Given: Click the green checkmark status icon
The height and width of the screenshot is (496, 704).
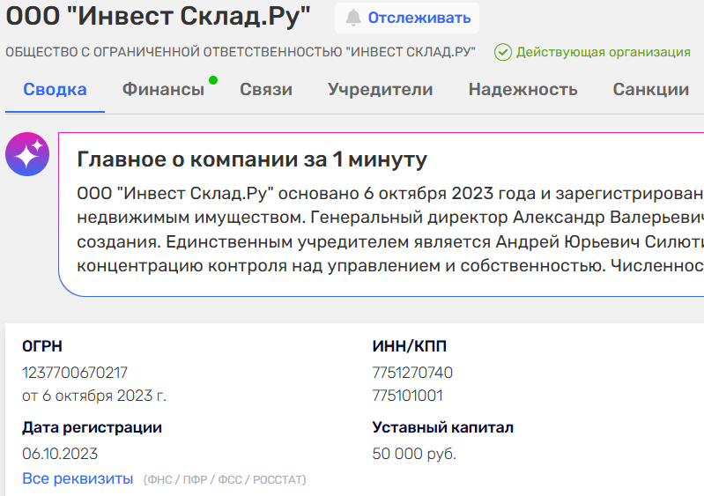Looking at the screenshot, I should click(x=503, y=52).
